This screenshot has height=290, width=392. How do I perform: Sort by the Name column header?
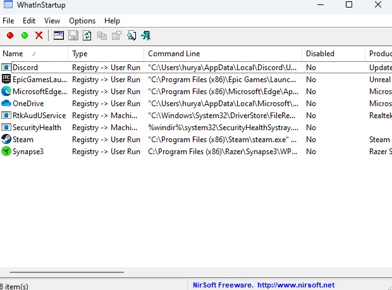point(34,54)
